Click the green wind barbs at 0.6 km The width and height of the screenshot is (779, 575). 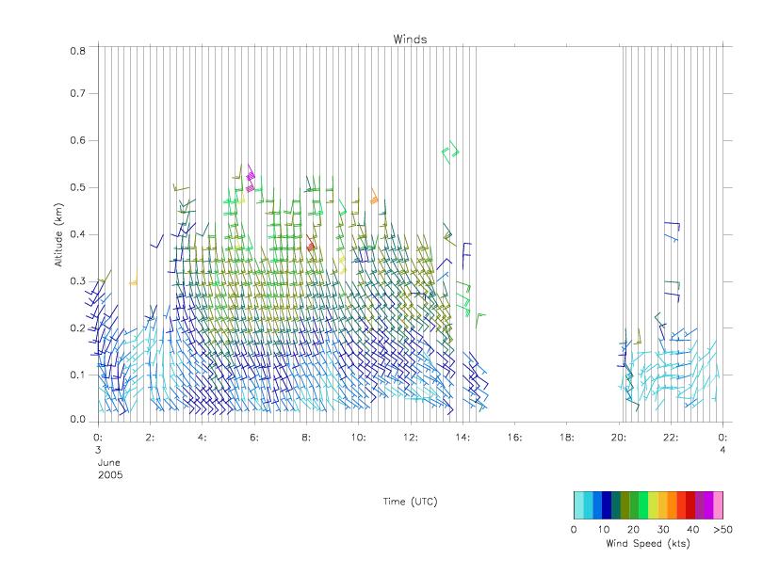450,152
